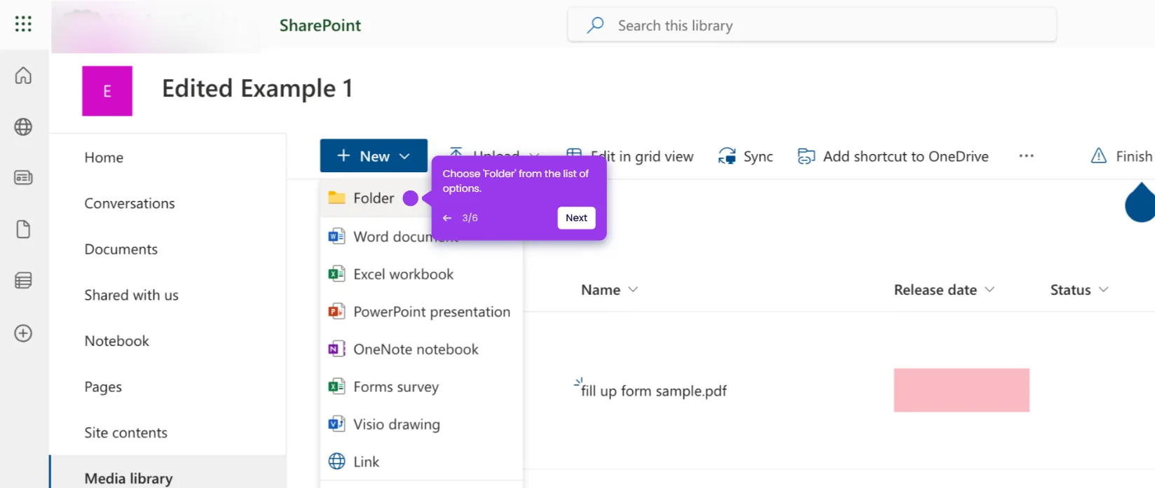Click the search magnifier icon

pos(595,25)
